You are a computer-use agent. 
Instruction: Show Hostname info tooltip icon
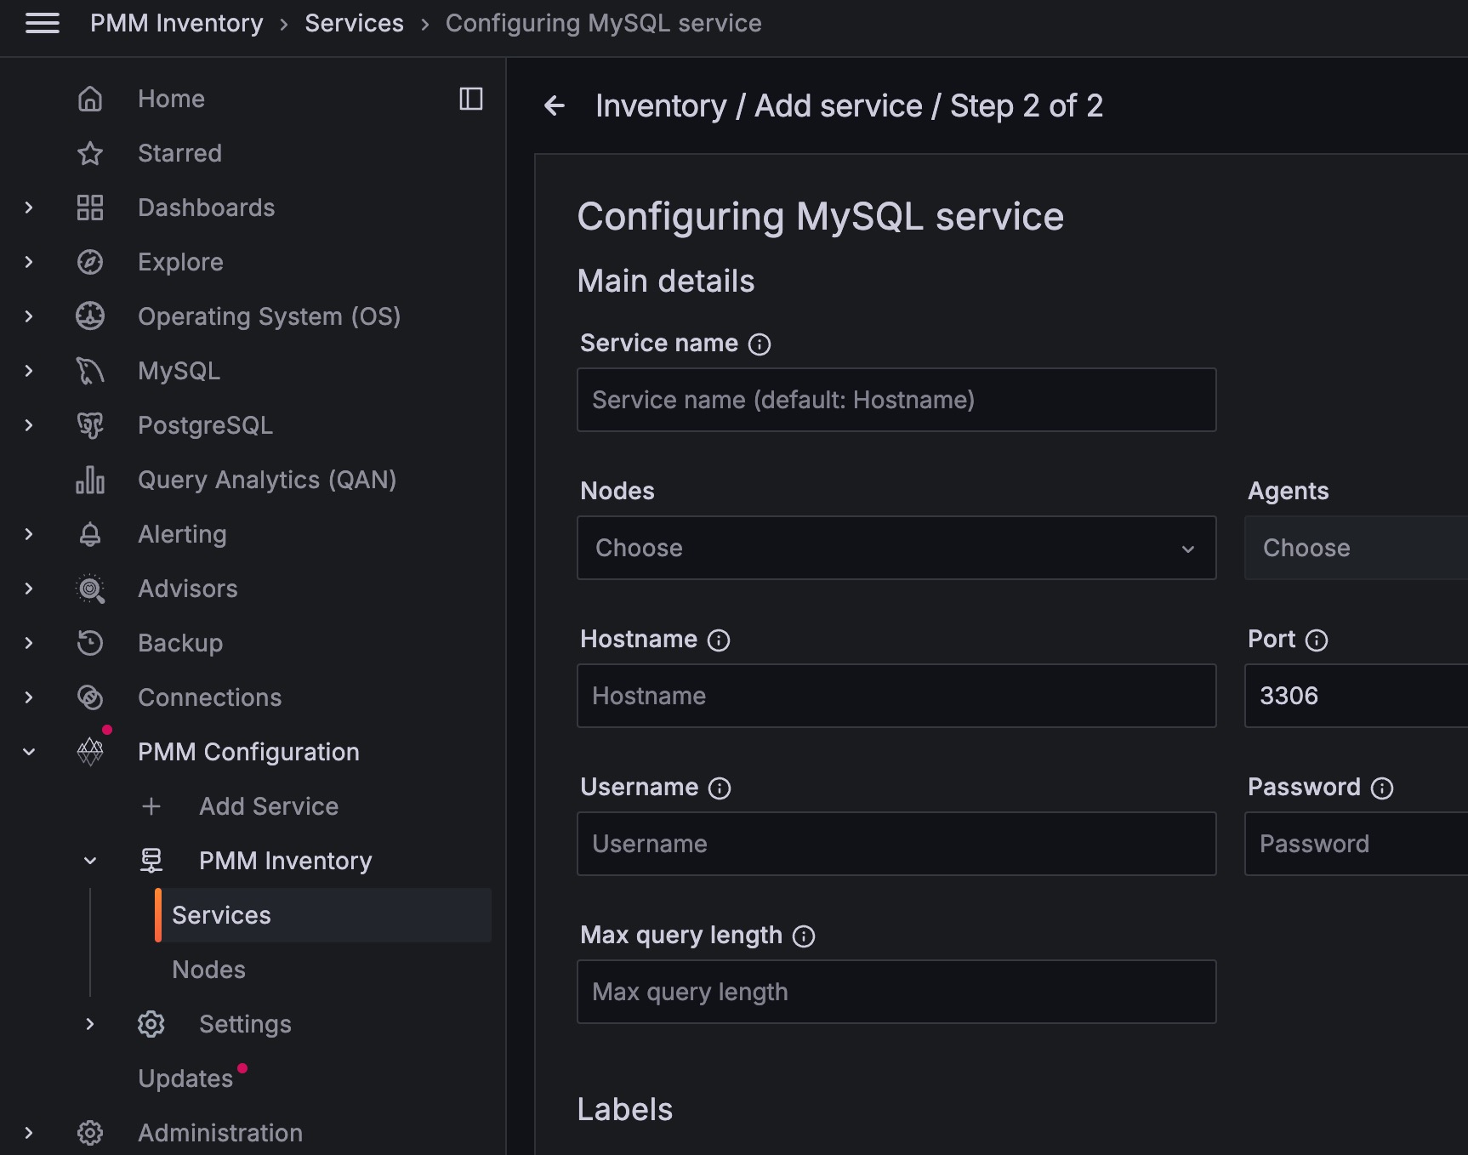point(719,640)
